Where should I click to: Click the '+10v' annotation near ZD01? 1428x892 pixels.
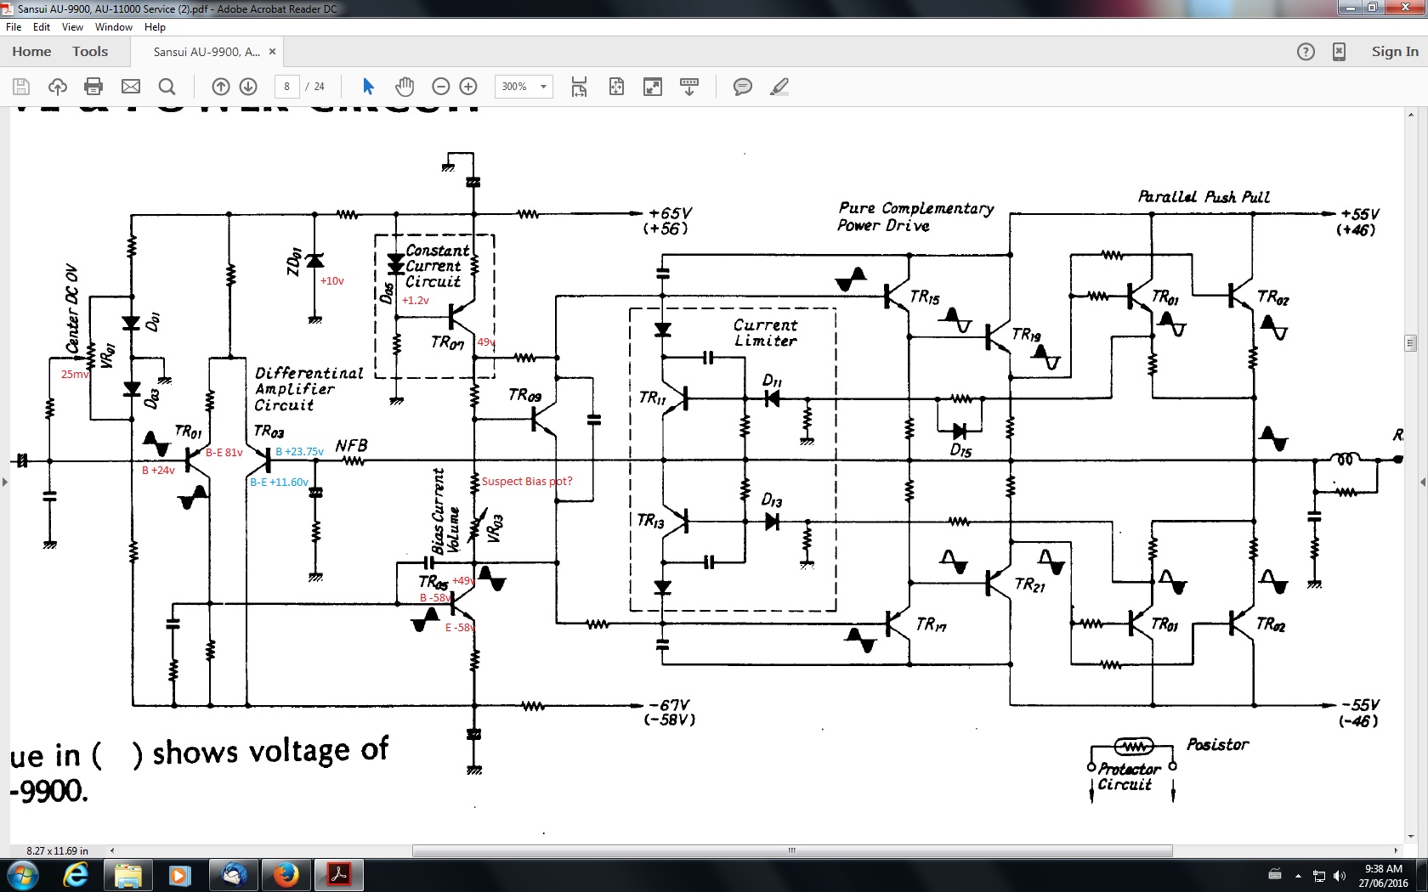click(x=331, y=281)
